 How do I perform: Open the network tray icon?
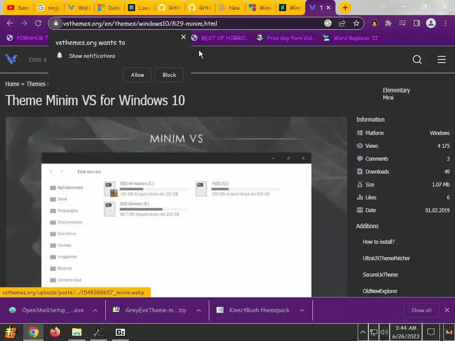click(374, 332)
